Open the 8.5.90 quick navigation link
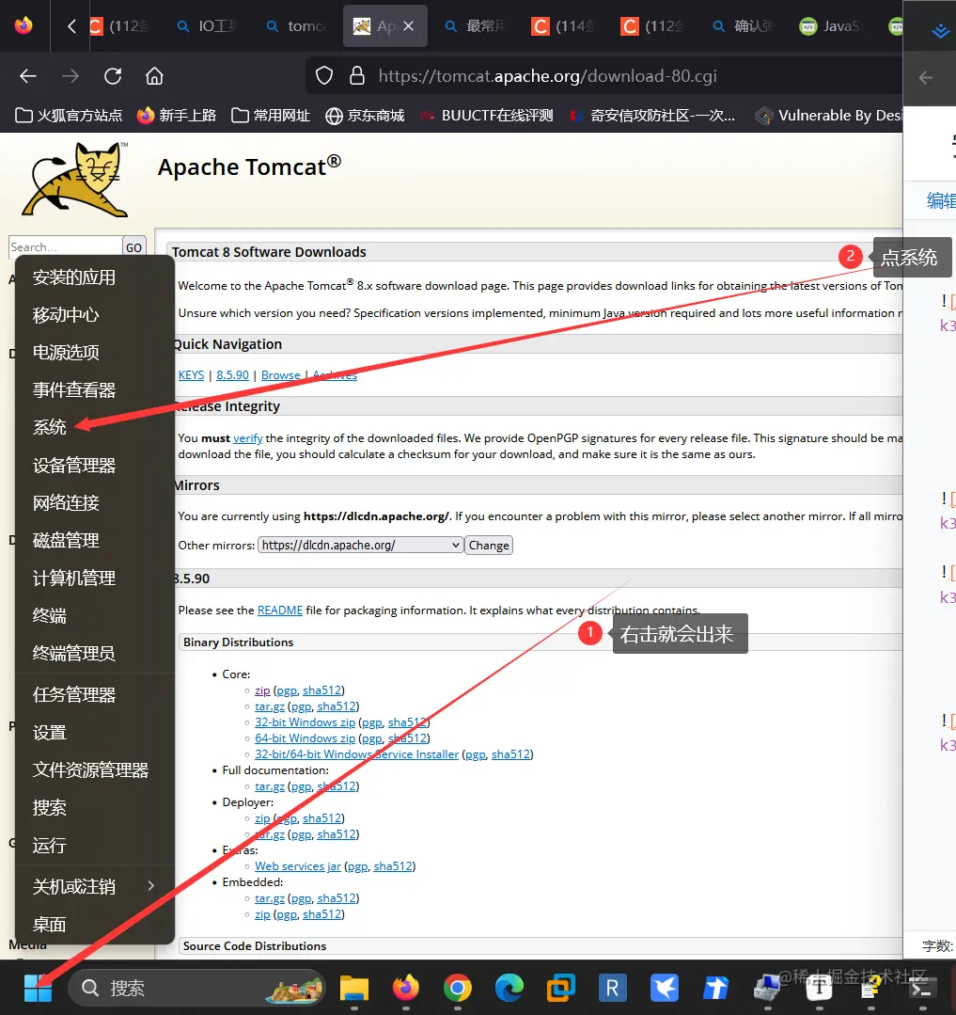Viewport: 956px width, 1015px height. 232,374
